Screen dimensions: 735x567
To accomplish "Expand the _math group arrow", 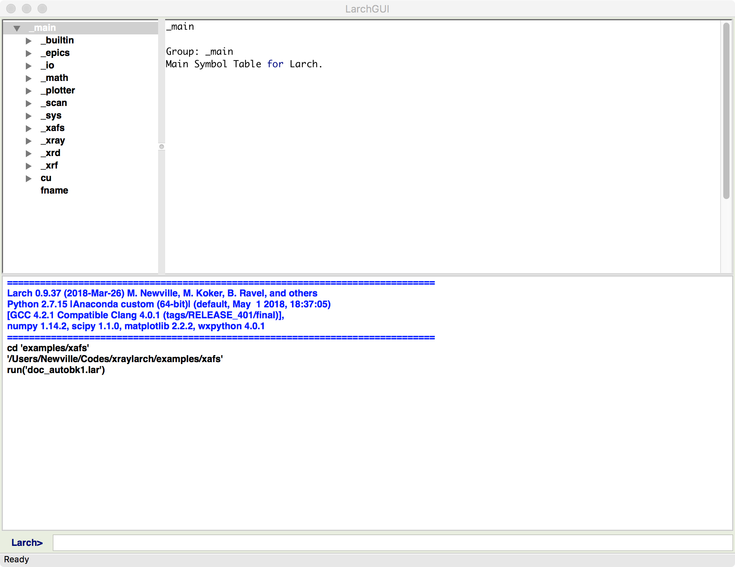I will [29, 78].
